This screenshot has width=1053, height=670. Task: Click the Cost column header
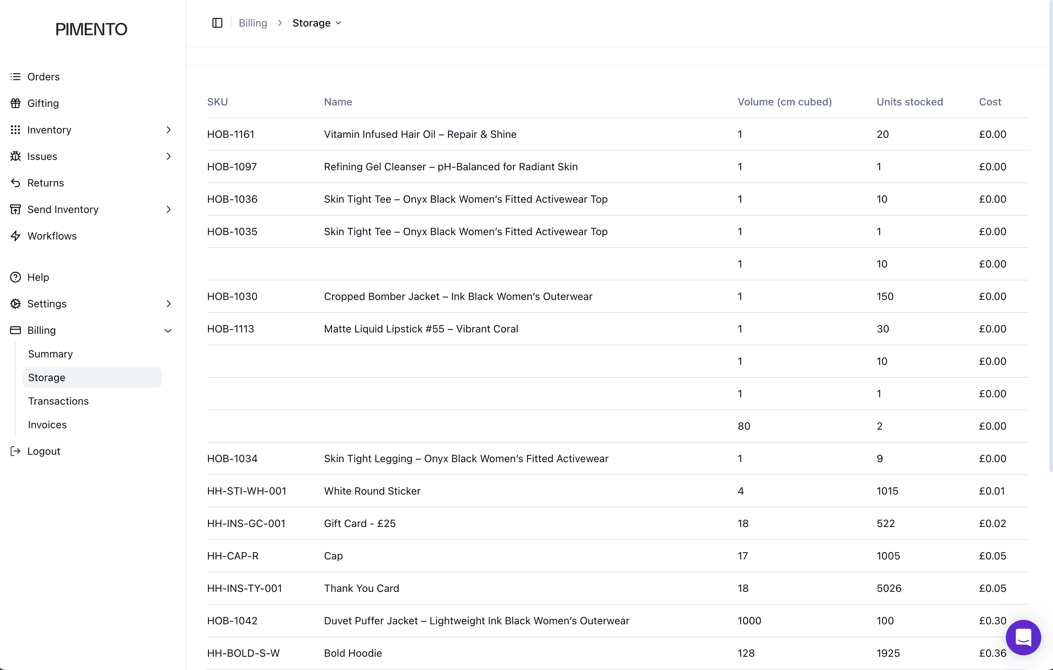click(x=990, y=102)
